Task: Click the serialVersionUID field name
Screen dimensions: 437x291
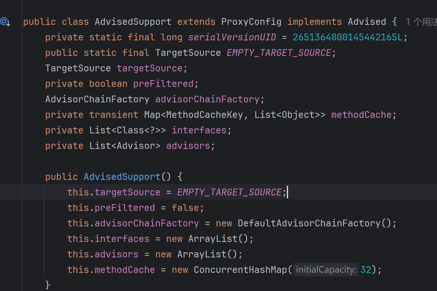Action: [232, 37]
